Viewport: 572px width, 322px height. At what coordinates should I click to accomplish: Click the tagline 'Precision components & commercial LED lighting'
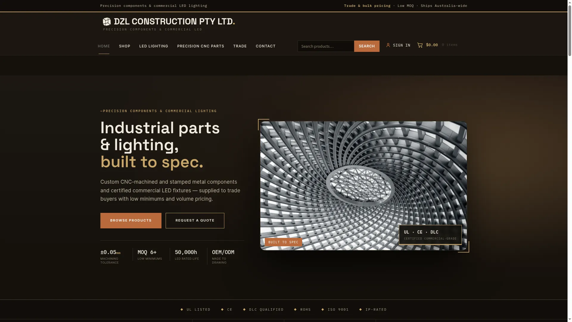[x=153, y=6]
